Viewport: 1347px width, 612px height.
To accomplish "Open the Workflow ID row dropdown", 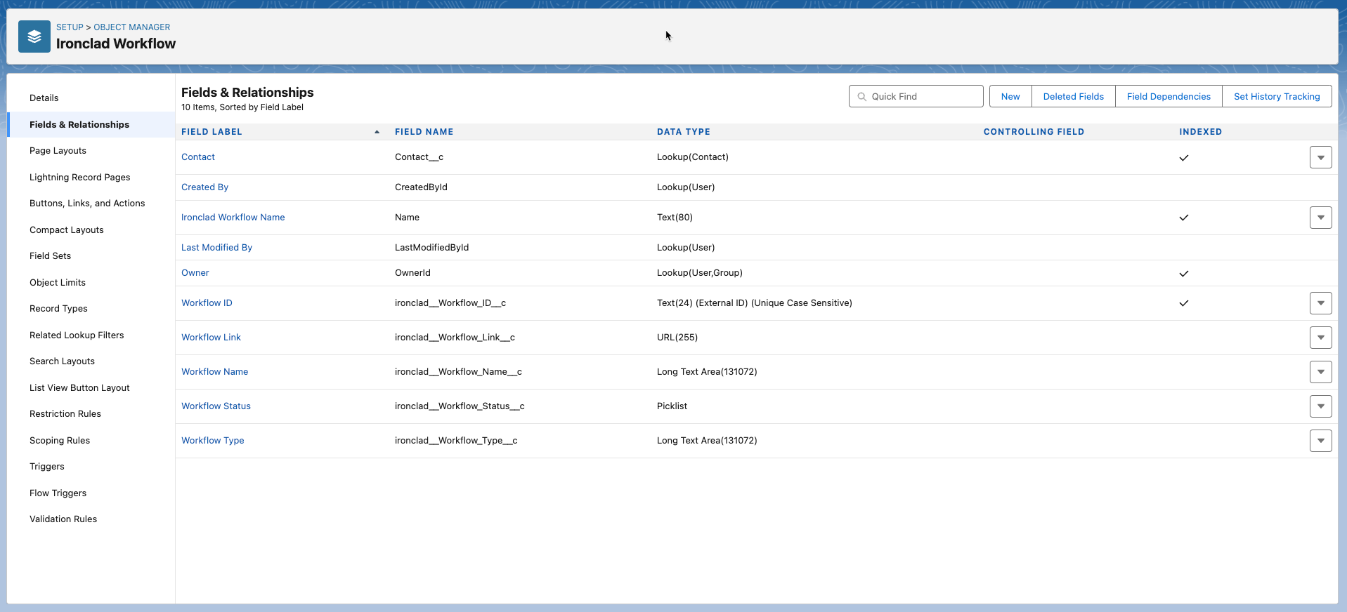I will click(x=1321, y=303).
